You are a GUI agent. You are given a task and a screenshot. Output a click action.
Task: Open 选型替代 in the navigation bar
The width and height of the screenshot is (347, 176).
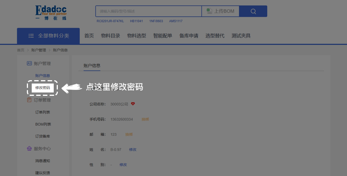click(x=215, y=36)
